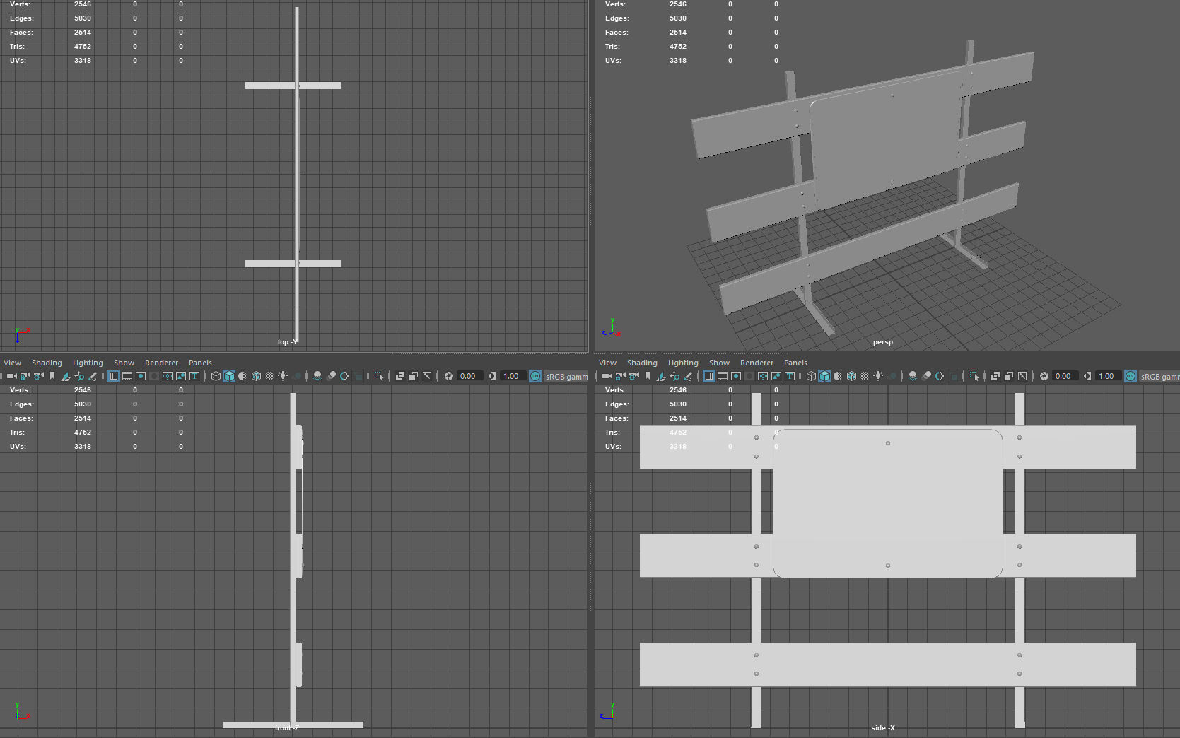Click exposure value field 0.00 in front panel
The image size is (1180, 738).
coord(469,376)
